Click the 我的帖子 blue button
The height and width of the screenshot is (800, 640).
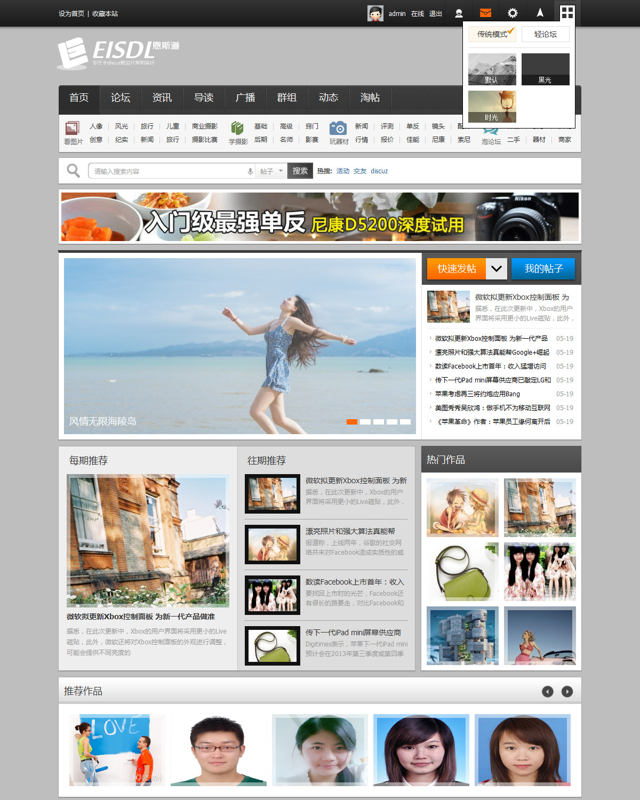tap(543, 269)
